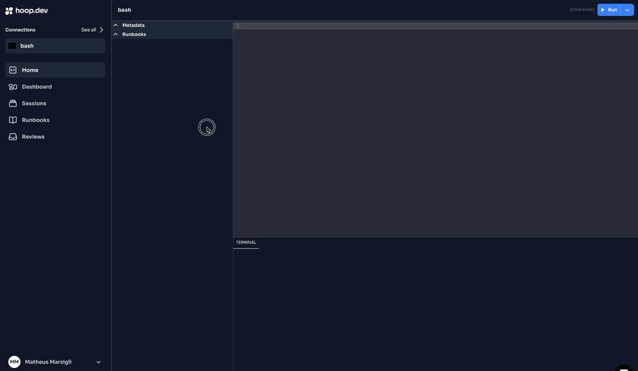Click the bash title in the header

[124, 10]
